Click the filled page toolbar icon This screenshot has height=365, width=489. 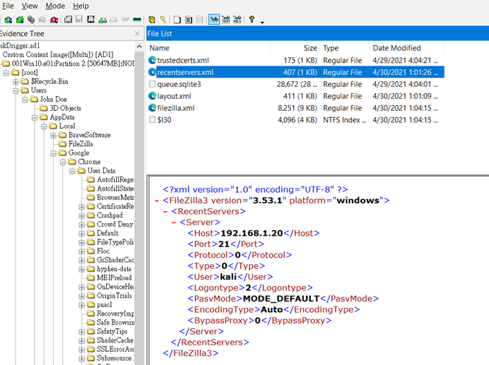point(189,20)
